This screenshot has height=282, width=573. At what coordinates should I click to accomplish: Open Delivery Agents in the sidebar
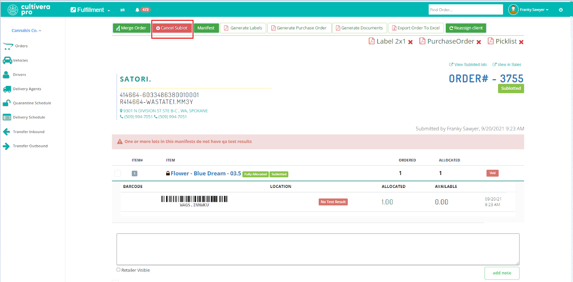point(27,89)
